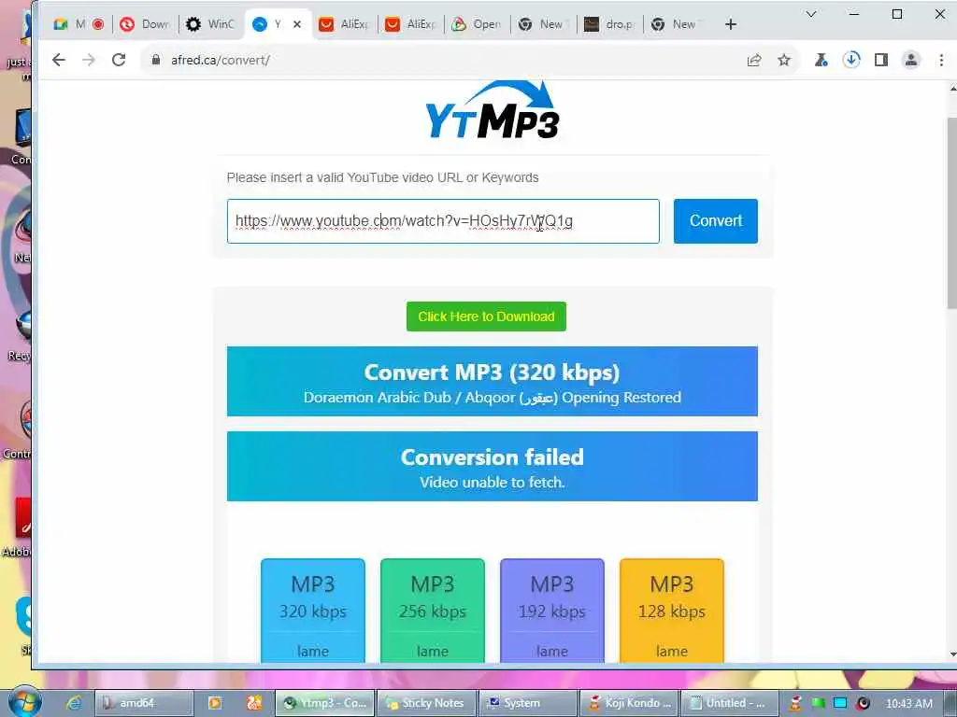This screenshot has height=717, width=957.
Task: Switch to the Down tab
Action: coord(146,24)
